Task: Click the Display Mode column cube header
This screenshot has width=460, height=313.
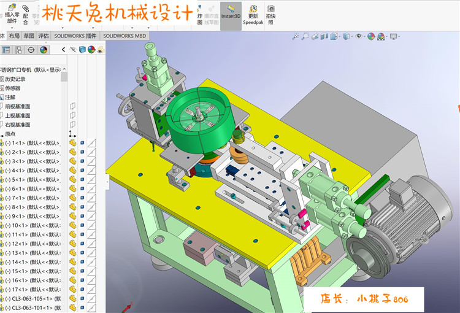Action: point(82,50)
